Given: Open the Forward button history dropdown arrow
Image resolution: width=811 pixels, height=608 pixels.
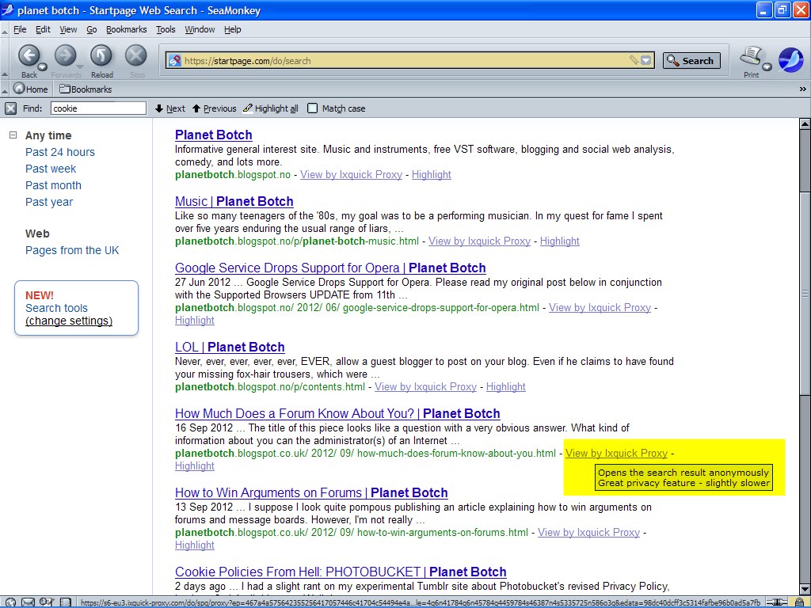Looking at the screenshot, I should pos(79,66).
